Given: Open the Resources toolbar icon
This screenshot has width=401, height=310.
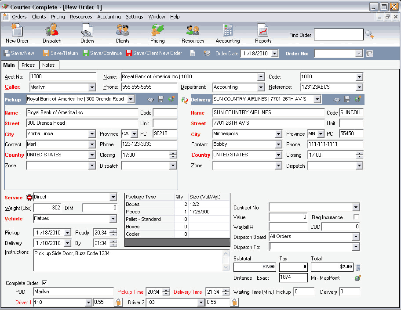Looking at the screenshot, I should point(193,34).
